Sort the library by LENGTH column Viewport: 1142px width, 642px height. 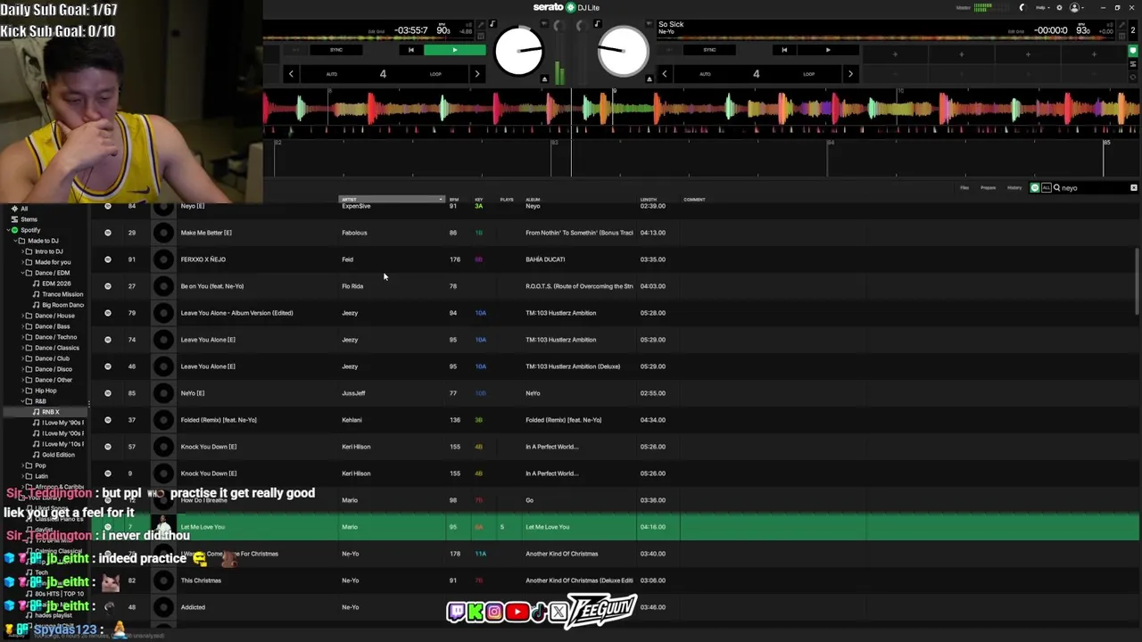pos(649,199)
